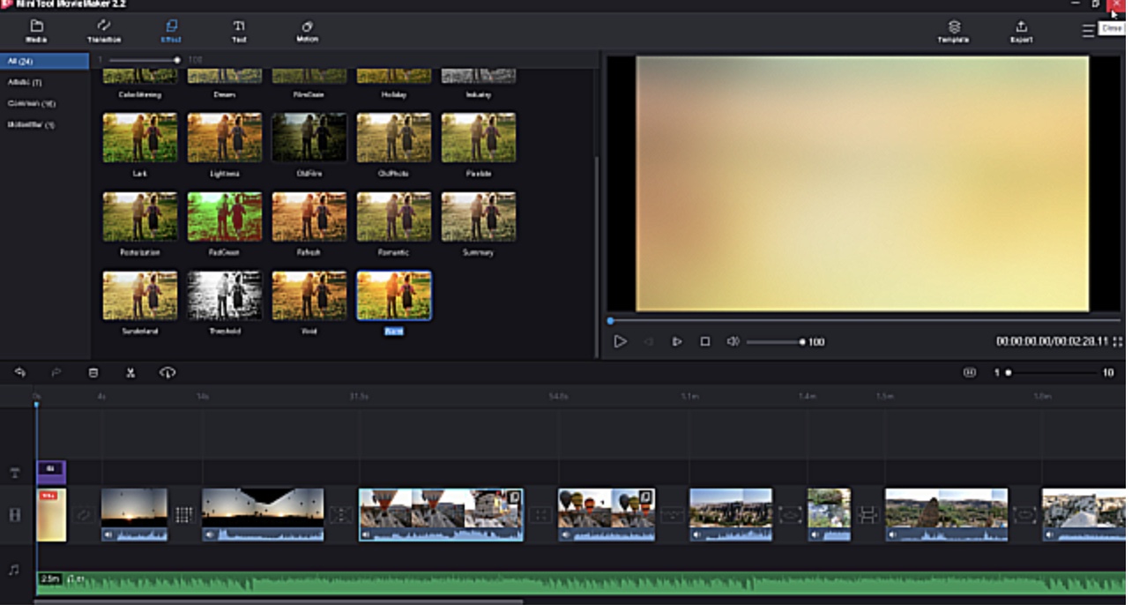Open the Text tab
This screenshot has width=1132, height=612.
tap(239, 31)
